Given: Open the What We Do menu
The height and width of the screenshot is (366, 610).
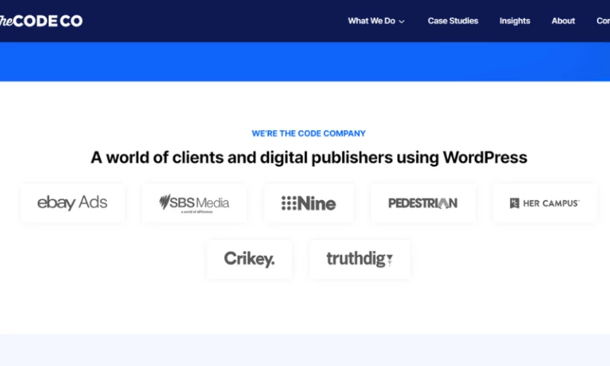Looking at the screenshot, I should coord(371,21).
